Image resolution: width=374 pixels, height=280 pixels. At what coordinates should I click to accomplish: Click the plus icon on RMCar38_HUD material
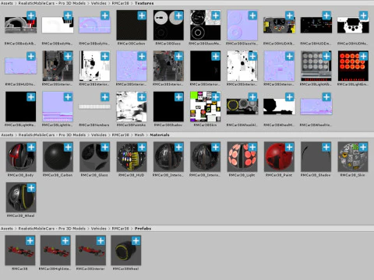(142, 147)
